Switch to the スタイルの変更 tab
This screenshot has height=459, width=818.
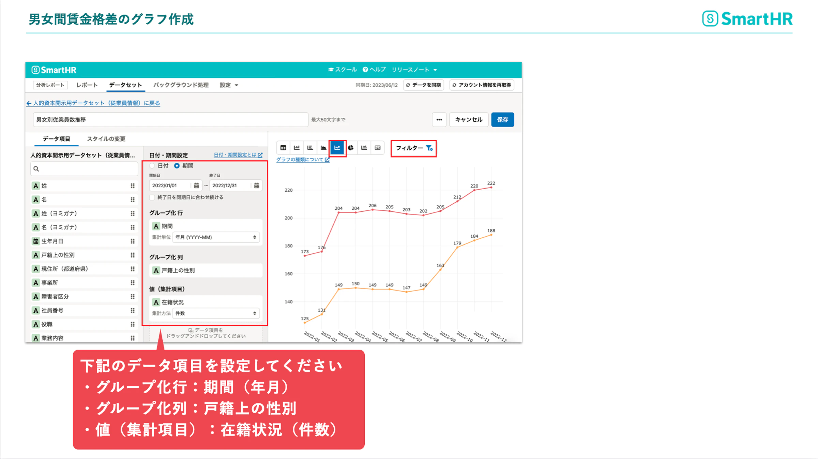point(106,139)
